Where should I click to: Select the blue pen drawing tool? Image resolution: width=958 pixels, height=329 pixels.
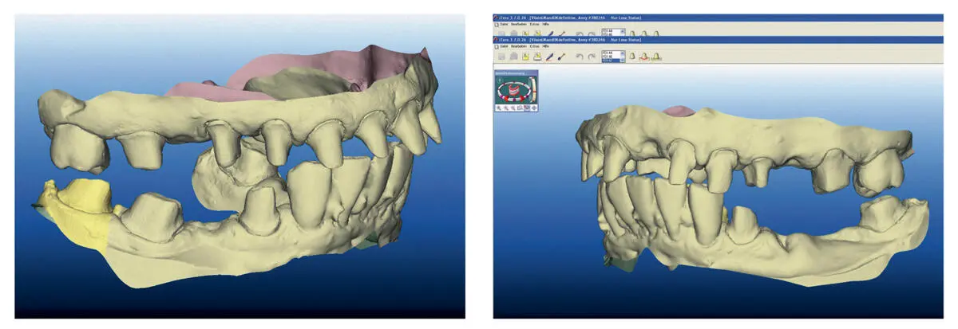[x=549, y=57]
